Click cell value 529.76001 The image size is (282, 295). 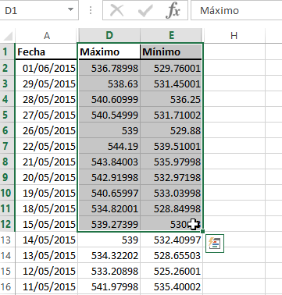click(x=171, y=68)
